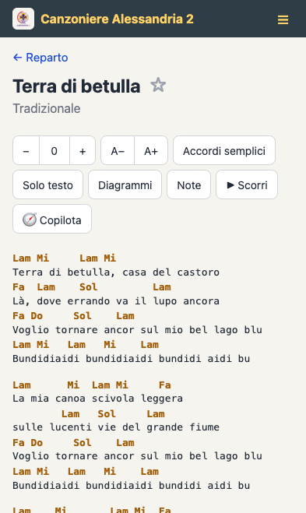The height and width of the screenshot is (513, 306).
Task: Click lyric "Là, dove errando va il lupo ancora"
Action: [116, 301]
